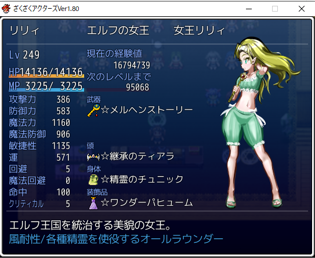Click the current experience value 16794739
315x258 pixels.
coord(132,65)
